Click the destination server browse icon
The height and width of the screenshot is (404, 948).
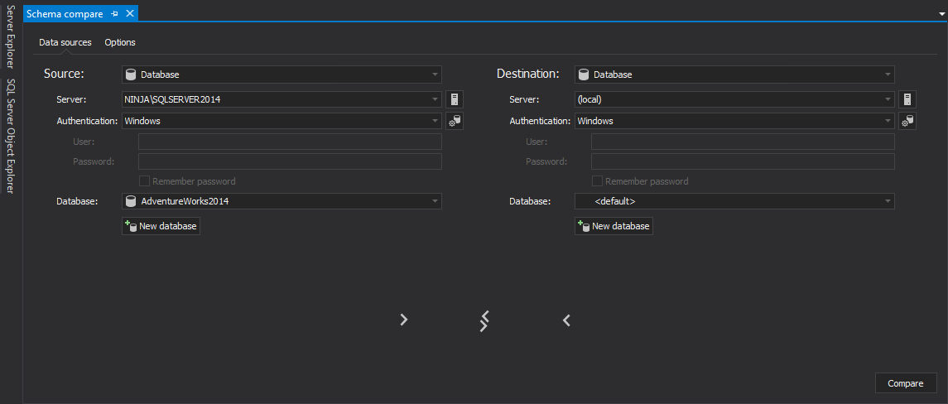[x=907, y=99]
